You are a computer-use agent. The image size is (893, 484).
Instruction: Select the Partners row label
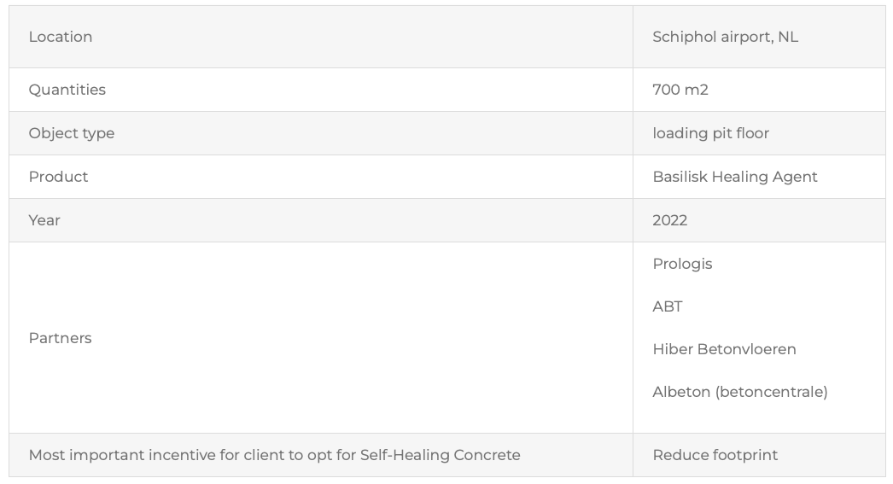(x=61, y=338)
